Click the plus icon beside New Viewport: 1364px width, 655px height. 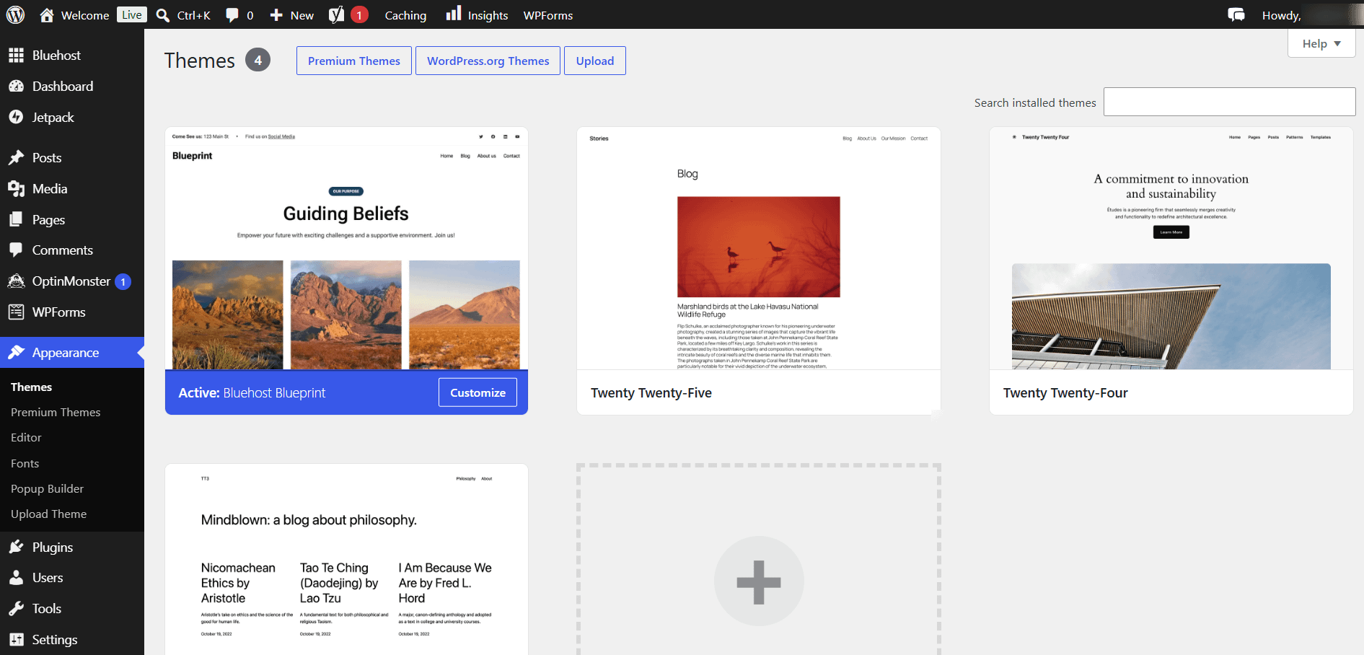coord(276,15)
